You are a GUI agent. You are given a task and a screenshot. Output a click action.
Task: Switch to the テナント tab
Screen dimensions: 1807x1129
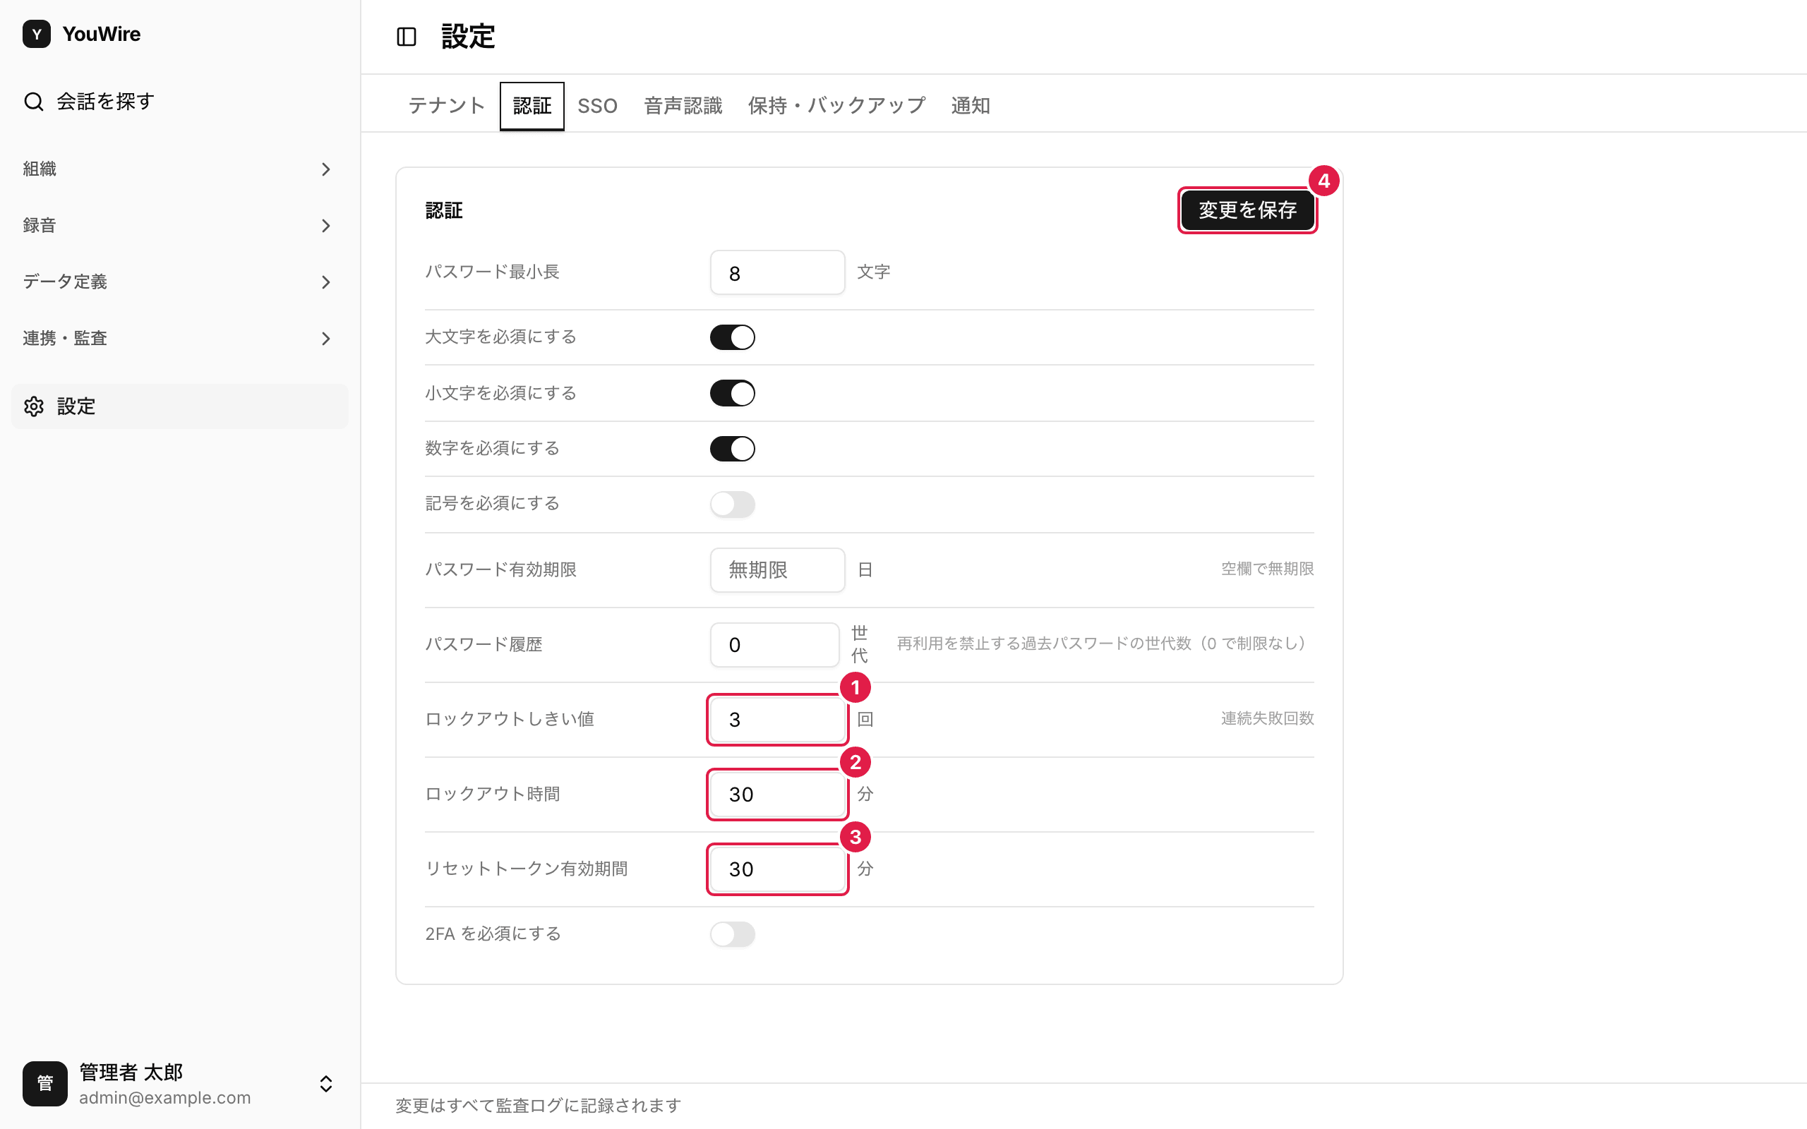(x=447, y=106)
